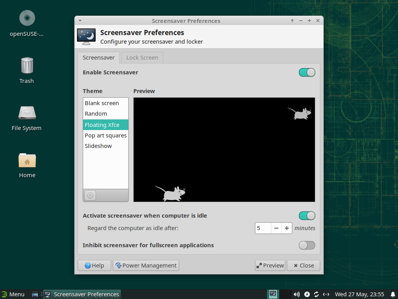Disable the Enable Screensaver switch
This screenshot has height=299, width=398.
(307, 72)
